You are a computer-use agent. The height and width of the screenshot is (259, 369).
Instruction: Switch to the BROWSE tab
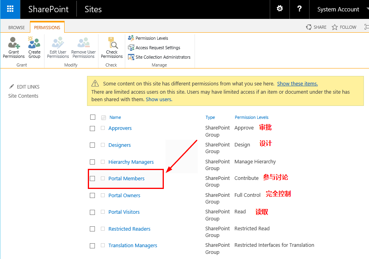pos(17,28)
